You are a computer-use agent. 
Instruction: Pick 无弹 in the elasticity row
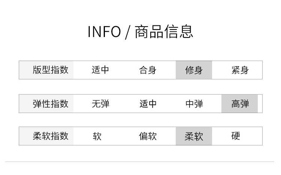click(x=100, y=104)
